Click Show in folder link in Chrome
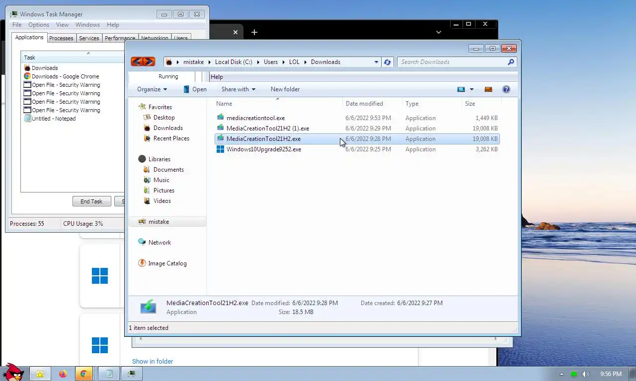This screenshot has width=636, height=381. tap(153, 361)
